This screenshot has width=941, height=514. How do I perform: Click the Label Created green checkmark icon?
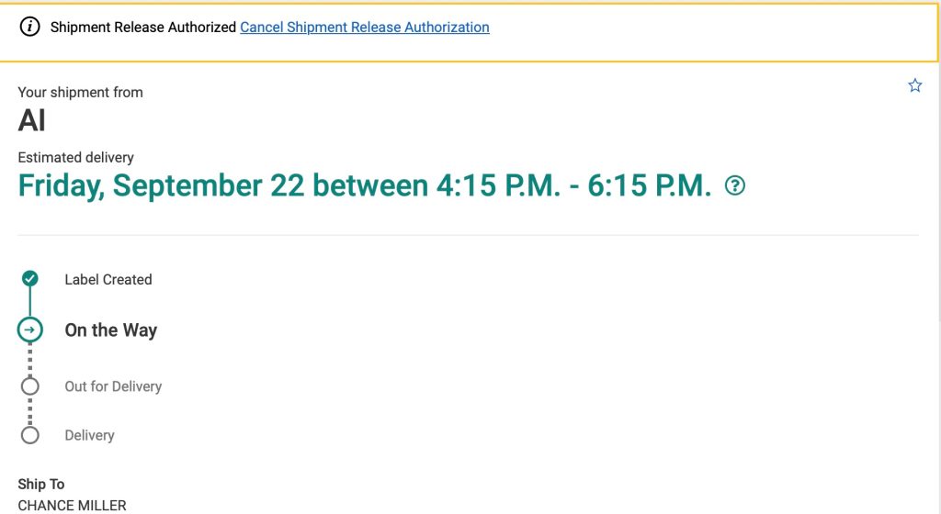click(x=30, y=278)
